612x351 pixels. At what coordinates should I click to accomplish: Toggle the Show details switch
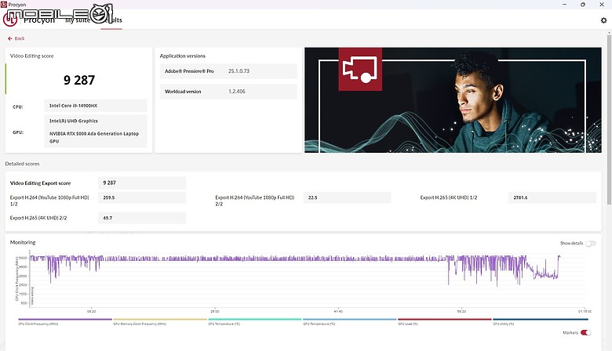(591, 244)
